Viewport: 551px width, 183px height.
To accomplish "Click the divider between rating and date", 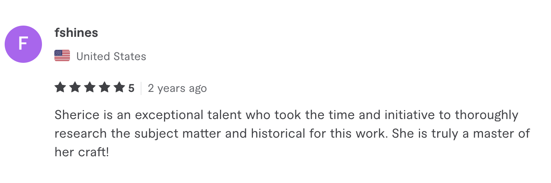I will click(x=141, y=88).
